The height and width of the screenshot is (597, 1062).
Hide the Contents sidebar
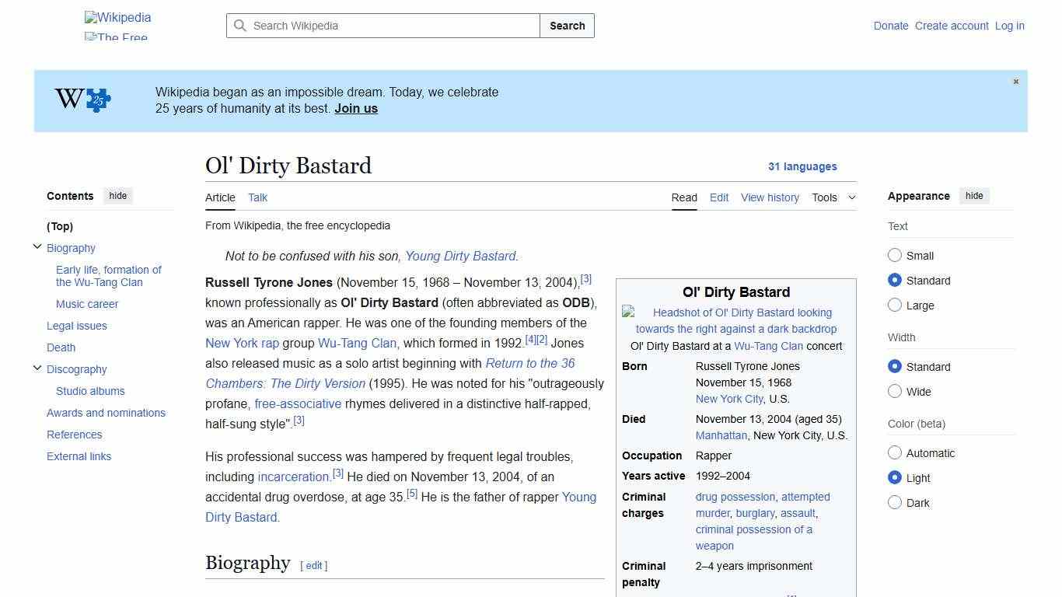(117, 196)
